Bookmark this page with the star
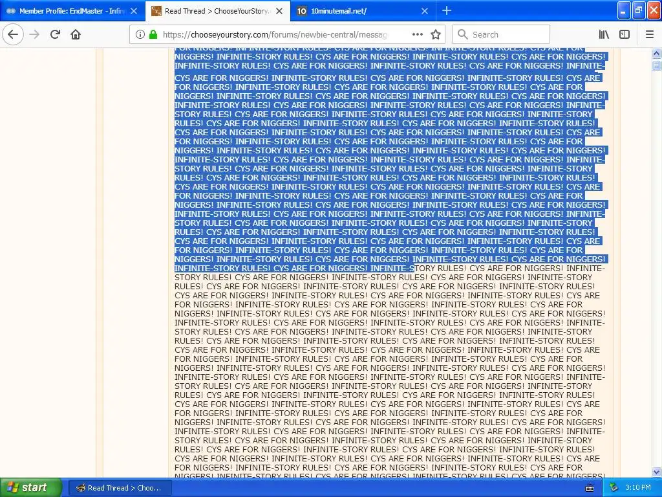The image size is (662, 497). (436, 35)
